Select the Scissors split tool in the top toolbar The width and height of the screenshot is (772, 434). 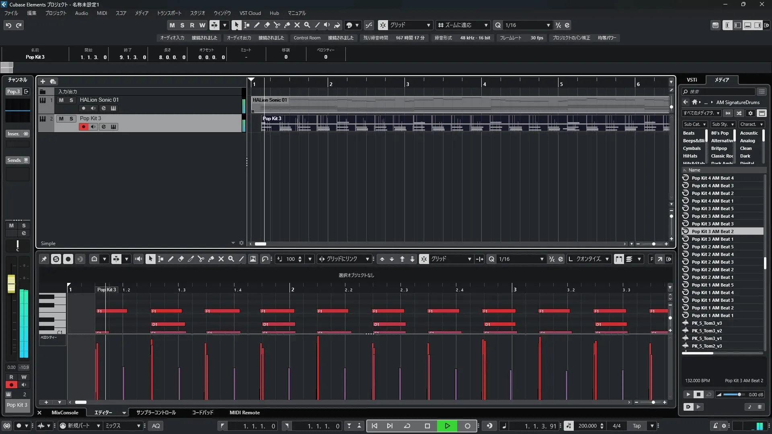click(277, 25)
